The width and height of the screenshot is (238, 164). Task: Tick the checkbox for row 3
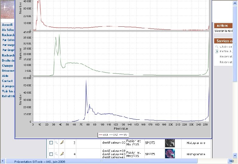pyautogui.click(x=51, y=142)
